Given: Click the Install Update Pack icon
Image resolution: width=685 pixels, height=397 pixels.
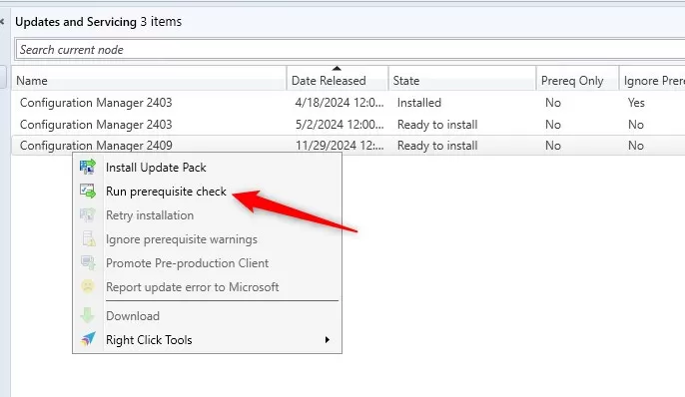Looking at the screenshot, I should click(88, 168).
